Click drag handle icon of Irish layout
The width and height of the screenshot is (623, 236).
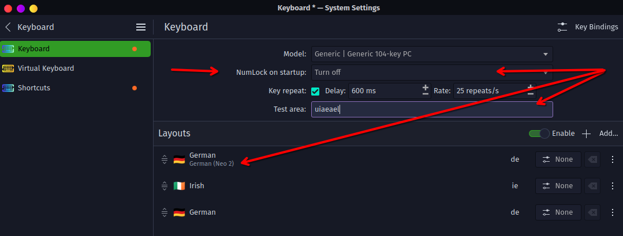[x=165, y=186]
